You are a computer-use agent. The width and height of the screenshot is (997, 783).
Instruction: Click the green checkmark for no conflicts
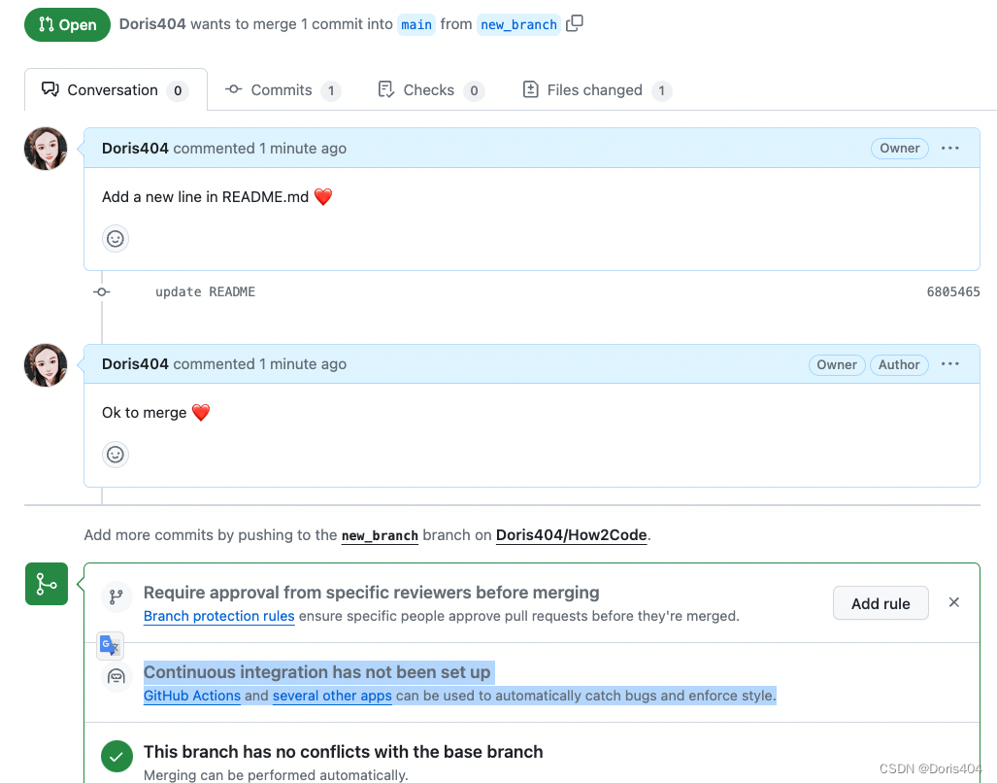point(117,757)
